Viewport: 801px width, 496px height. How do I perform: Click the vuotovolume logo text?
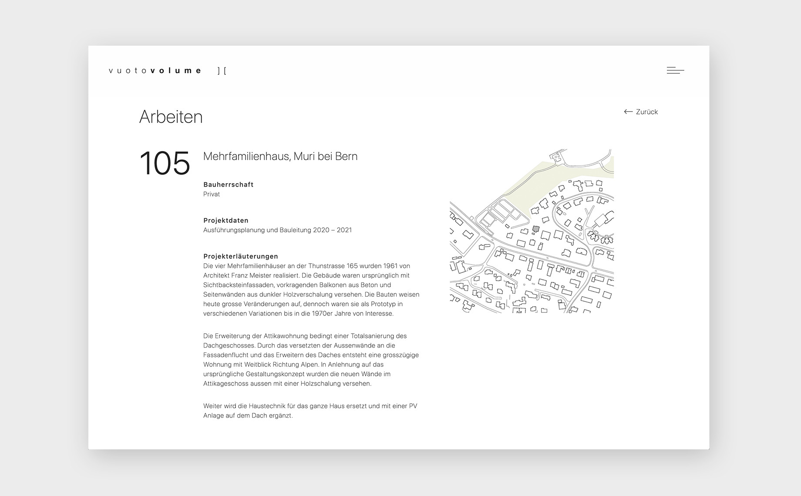pos(155,70)
